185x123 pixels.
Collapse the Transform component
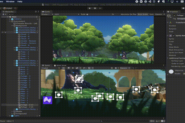(x=168, y=22)
